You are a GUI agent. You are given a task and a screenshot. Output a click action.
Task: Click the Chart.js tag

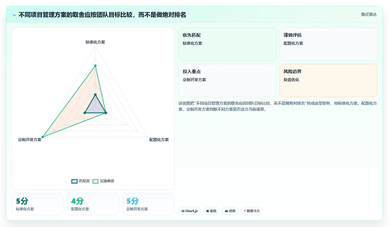point(190,211)
